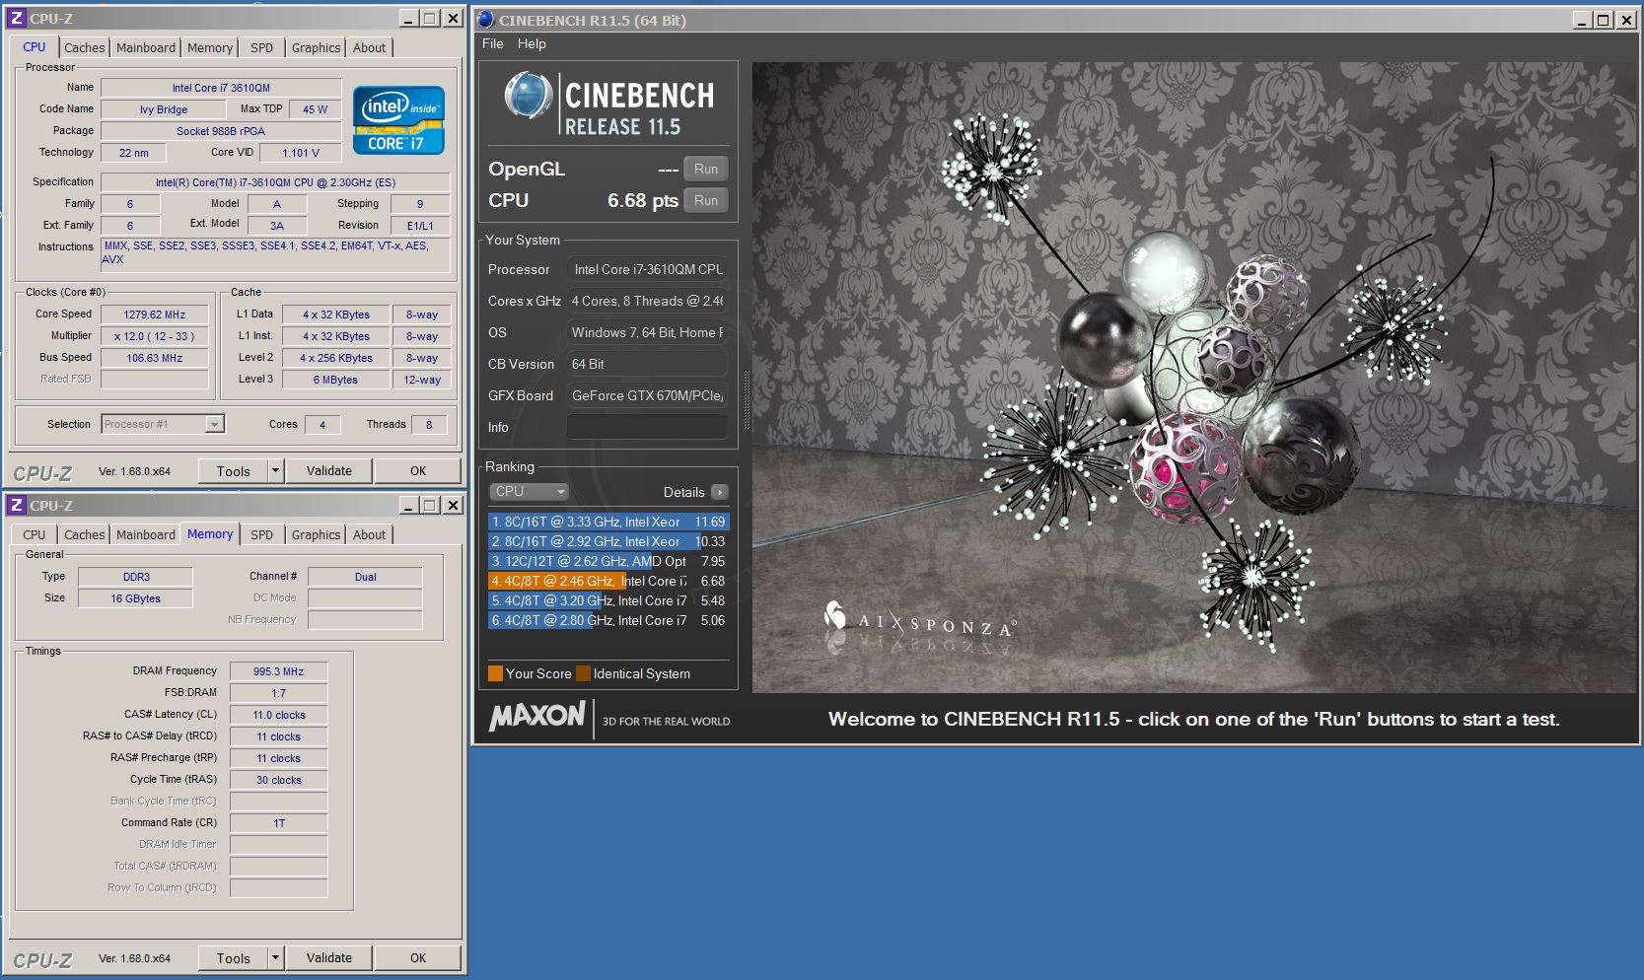Select ranking row 6 Intel Core i7 2.80 GHz

click(x=608, y=620)
